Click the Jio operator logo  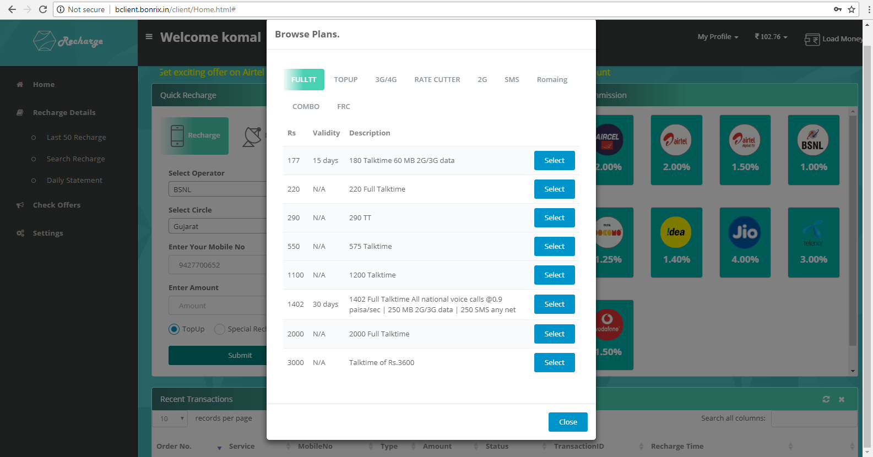[x=745, y=232]
